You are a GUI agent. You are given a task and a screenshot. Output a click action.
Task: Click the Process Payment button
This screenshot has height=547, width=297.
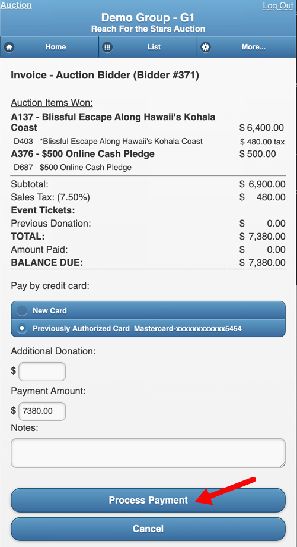coord(148,500)
